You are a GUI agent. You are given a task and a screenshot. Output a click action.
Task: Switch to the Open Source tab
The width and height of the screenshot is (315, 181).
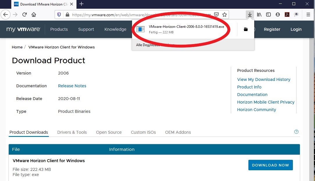coord(109,132)
